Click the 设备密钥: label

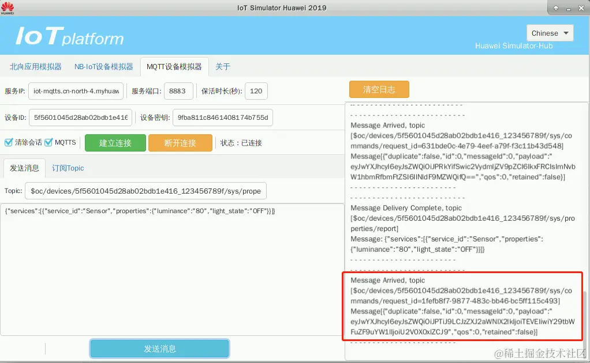(155, 118)
